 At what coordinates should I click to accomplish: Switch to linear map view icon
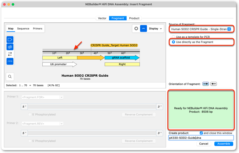(x=143, y=29)
